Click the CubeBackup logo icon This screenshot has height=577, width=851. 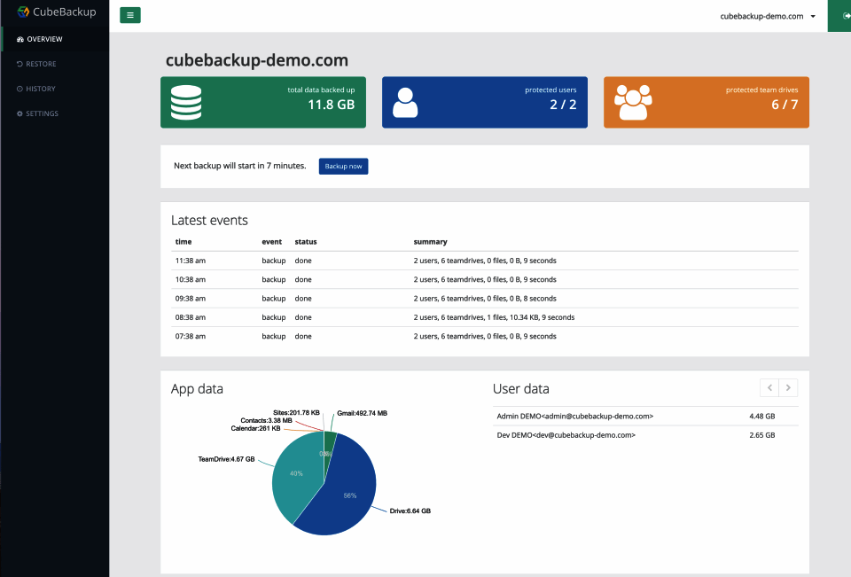coord(23,12)
